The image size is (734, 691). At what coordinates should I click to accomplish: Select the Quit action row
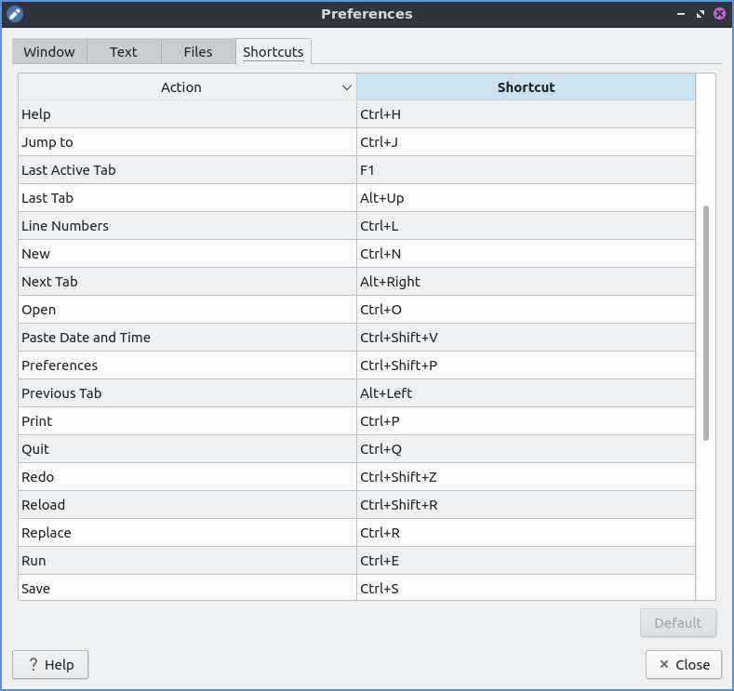[186, 449]
